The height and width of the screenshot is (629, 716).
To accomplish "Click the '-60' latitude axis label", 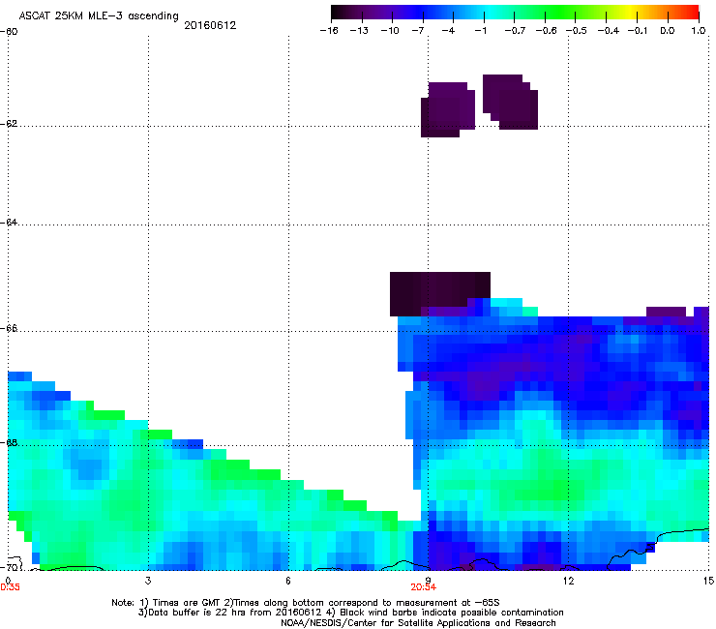I will tap(9, 32).
